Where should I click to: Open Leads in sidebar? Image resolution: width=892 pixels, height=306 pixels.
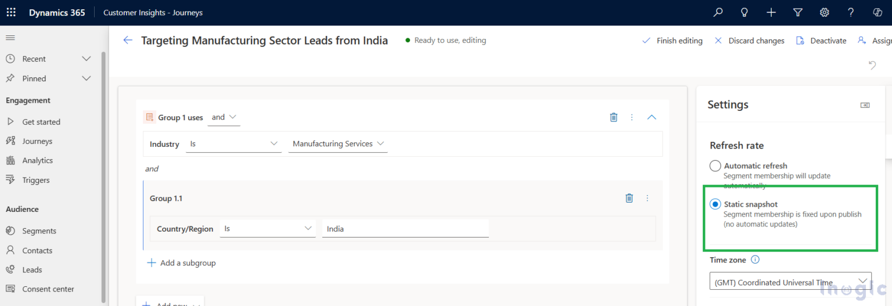(x=32, y=269)
